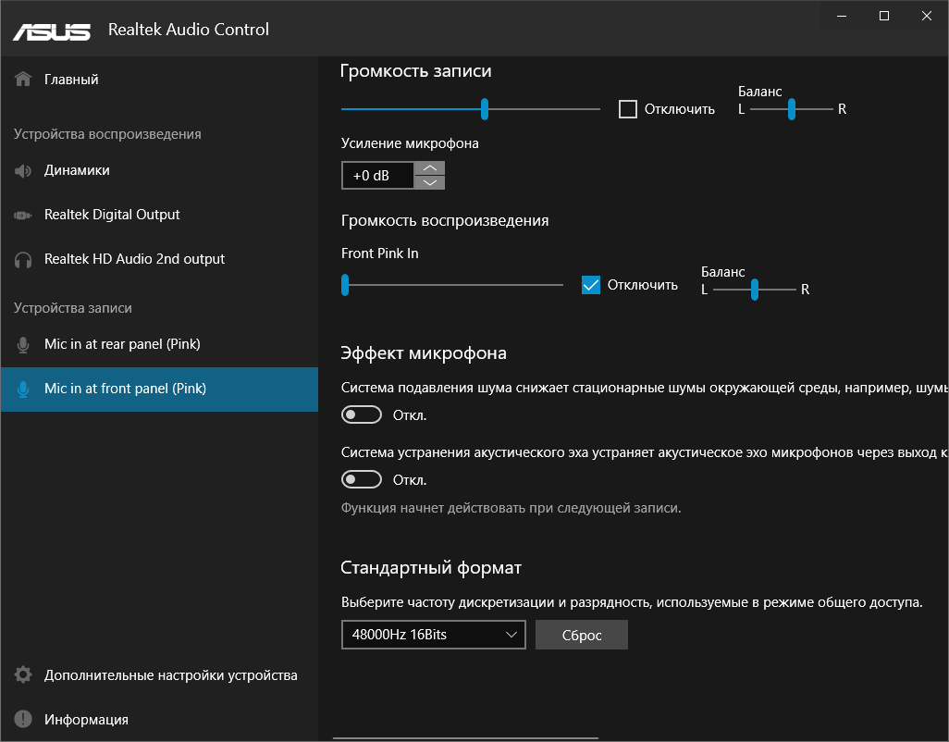
Task: Click the rear panel microphone icon
Action: coord(23,344)
